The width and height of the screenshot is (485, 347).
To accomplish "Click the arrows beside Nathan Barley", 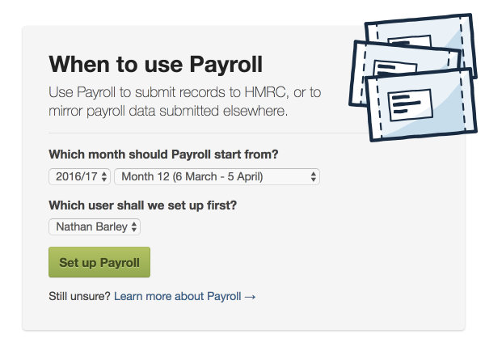I will coord(134,227).
